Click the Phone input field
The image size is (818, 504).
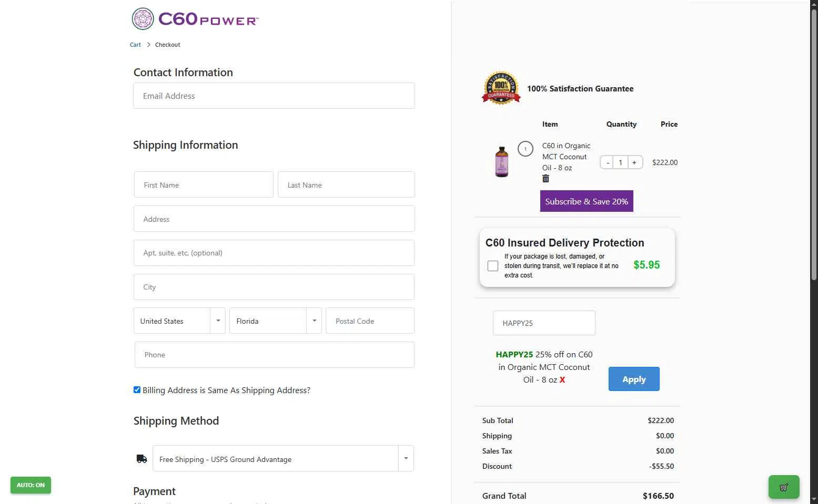275,355
